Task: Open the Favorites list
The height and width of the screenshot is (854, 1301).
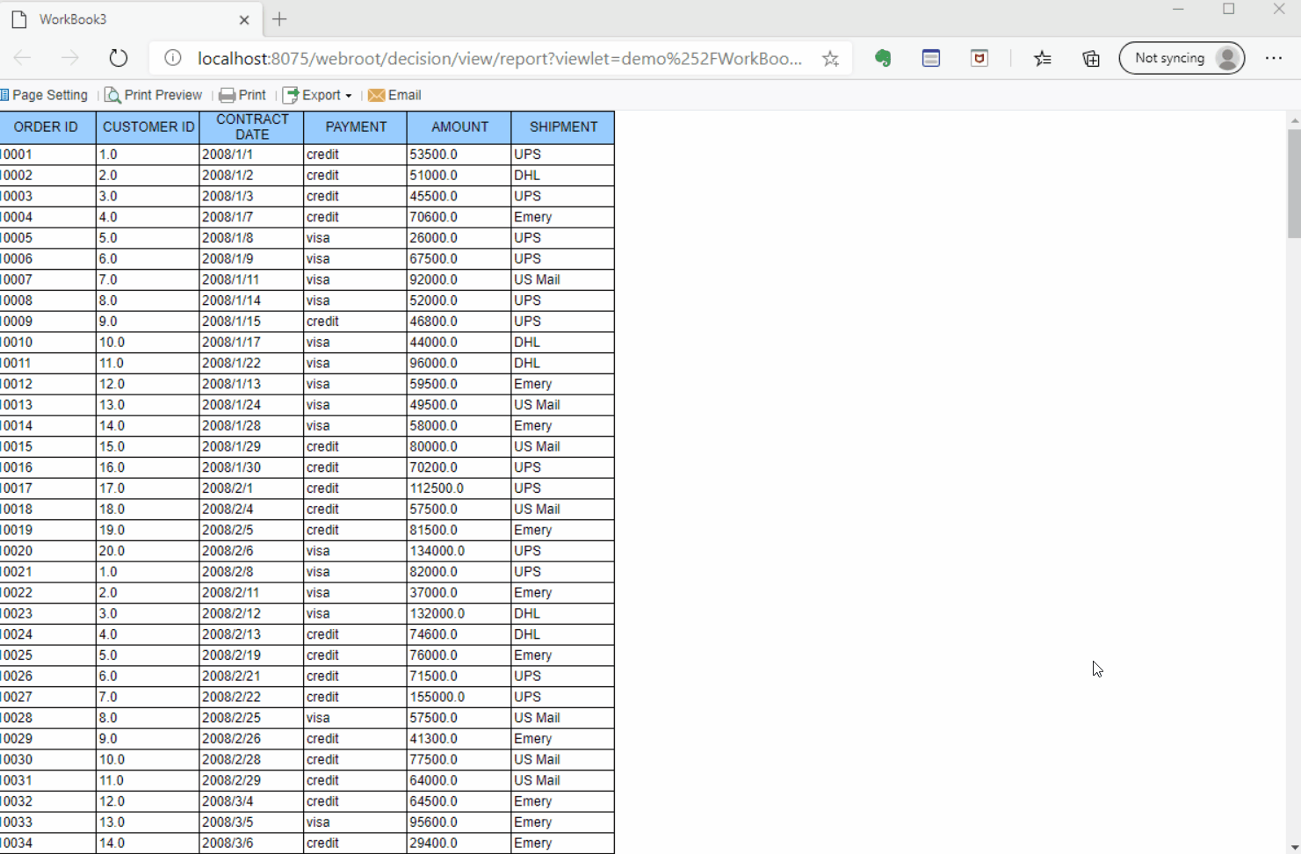Action: (1043, 58)
